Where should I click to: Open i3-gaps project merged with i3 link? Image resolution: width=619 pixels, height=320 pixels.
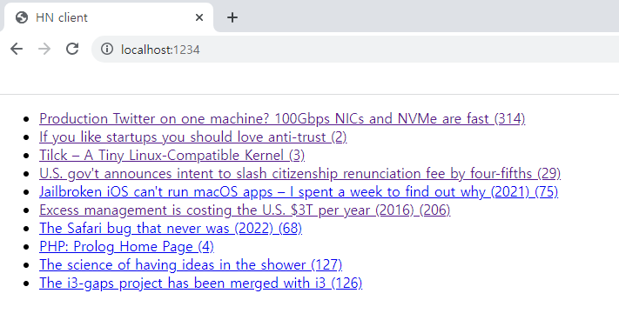tap(201, 283)
